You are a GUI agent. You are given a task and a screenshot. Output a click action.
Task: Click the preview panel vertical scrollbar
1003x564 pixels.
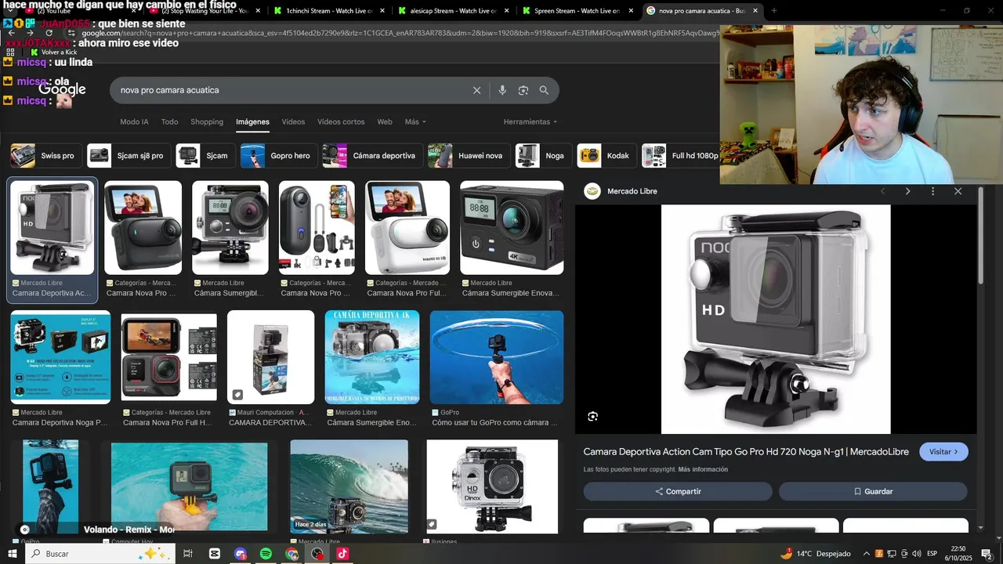980,235
